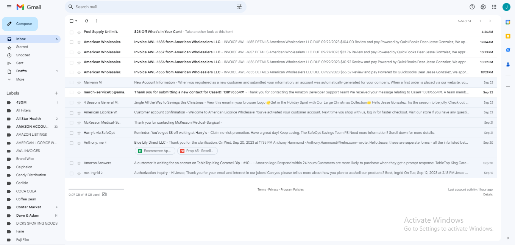Open Ecommerce Ap... spreadsheet attachment chip
The height and width of the screenshot is (245, 515).
pos(155,151)
